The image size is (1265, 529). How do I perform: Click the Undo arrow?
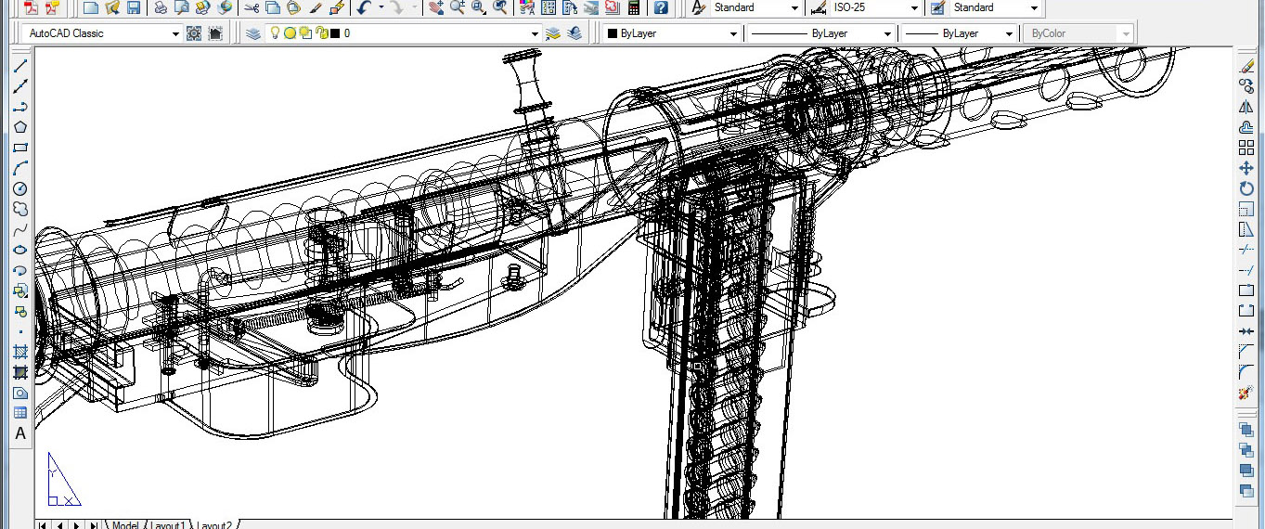(x=365, y=7)
